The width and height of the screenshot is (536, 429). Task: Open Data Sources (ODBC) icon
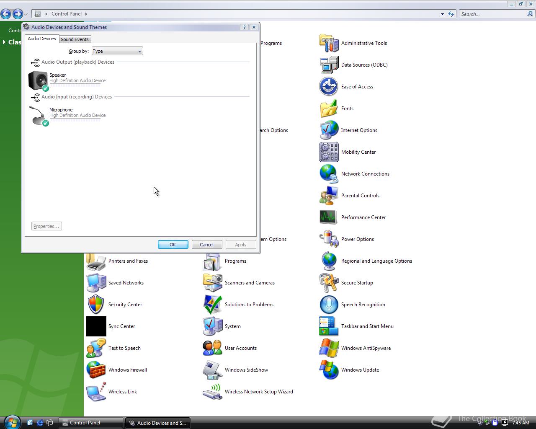pos(329,65)
